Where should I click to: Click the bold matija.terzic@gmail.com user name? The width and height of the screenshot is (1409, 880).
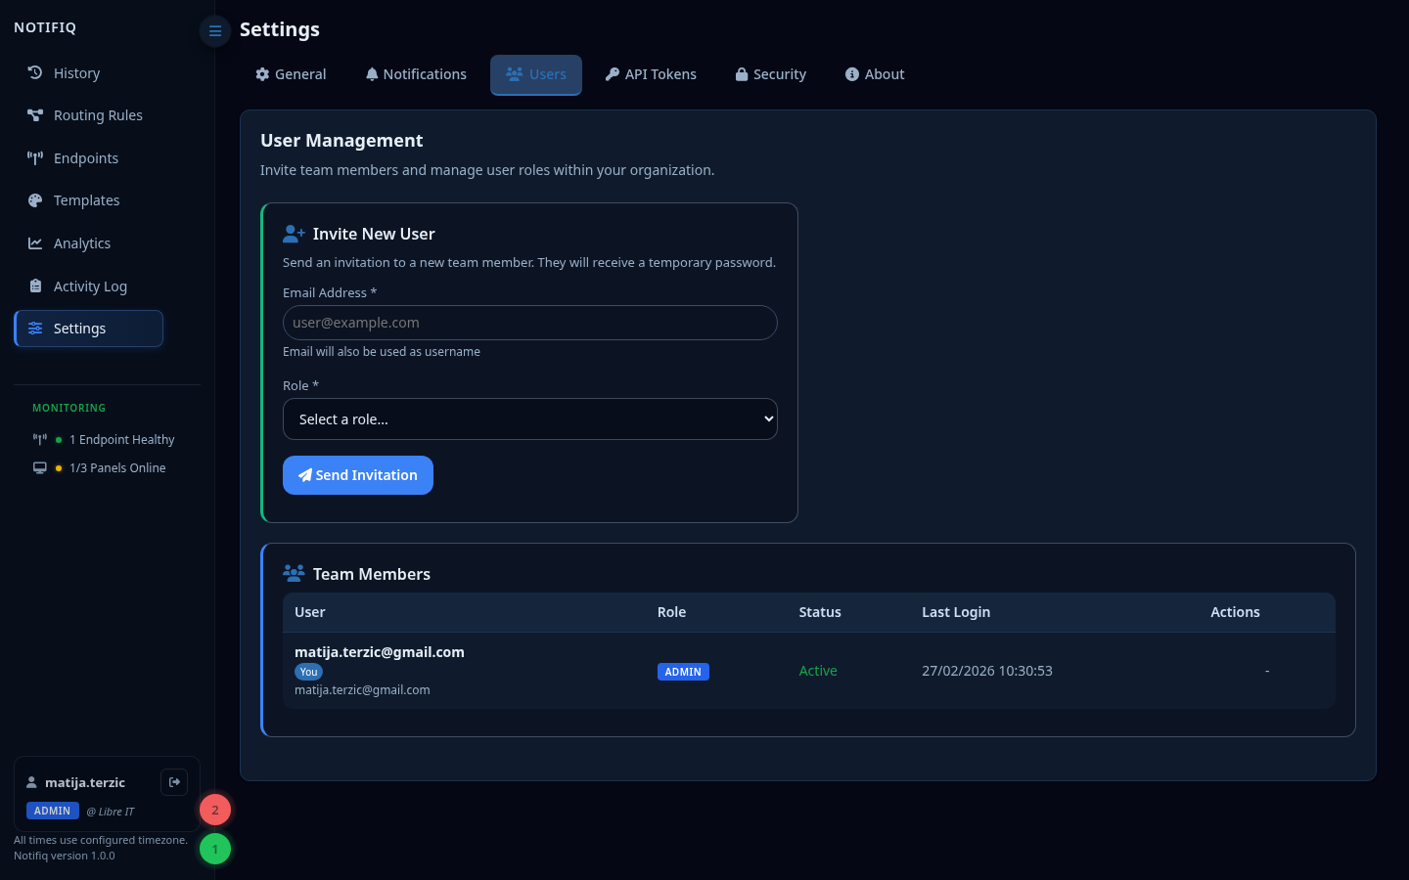click(380, 652)
